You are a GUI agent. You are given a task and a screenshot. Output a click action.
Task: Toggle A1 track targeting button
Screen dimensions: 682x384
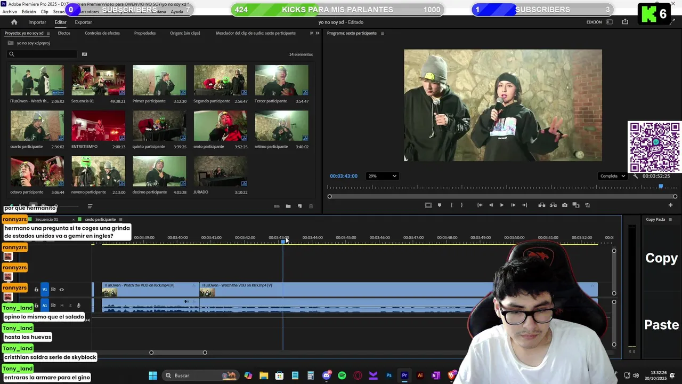click(45, 306)
